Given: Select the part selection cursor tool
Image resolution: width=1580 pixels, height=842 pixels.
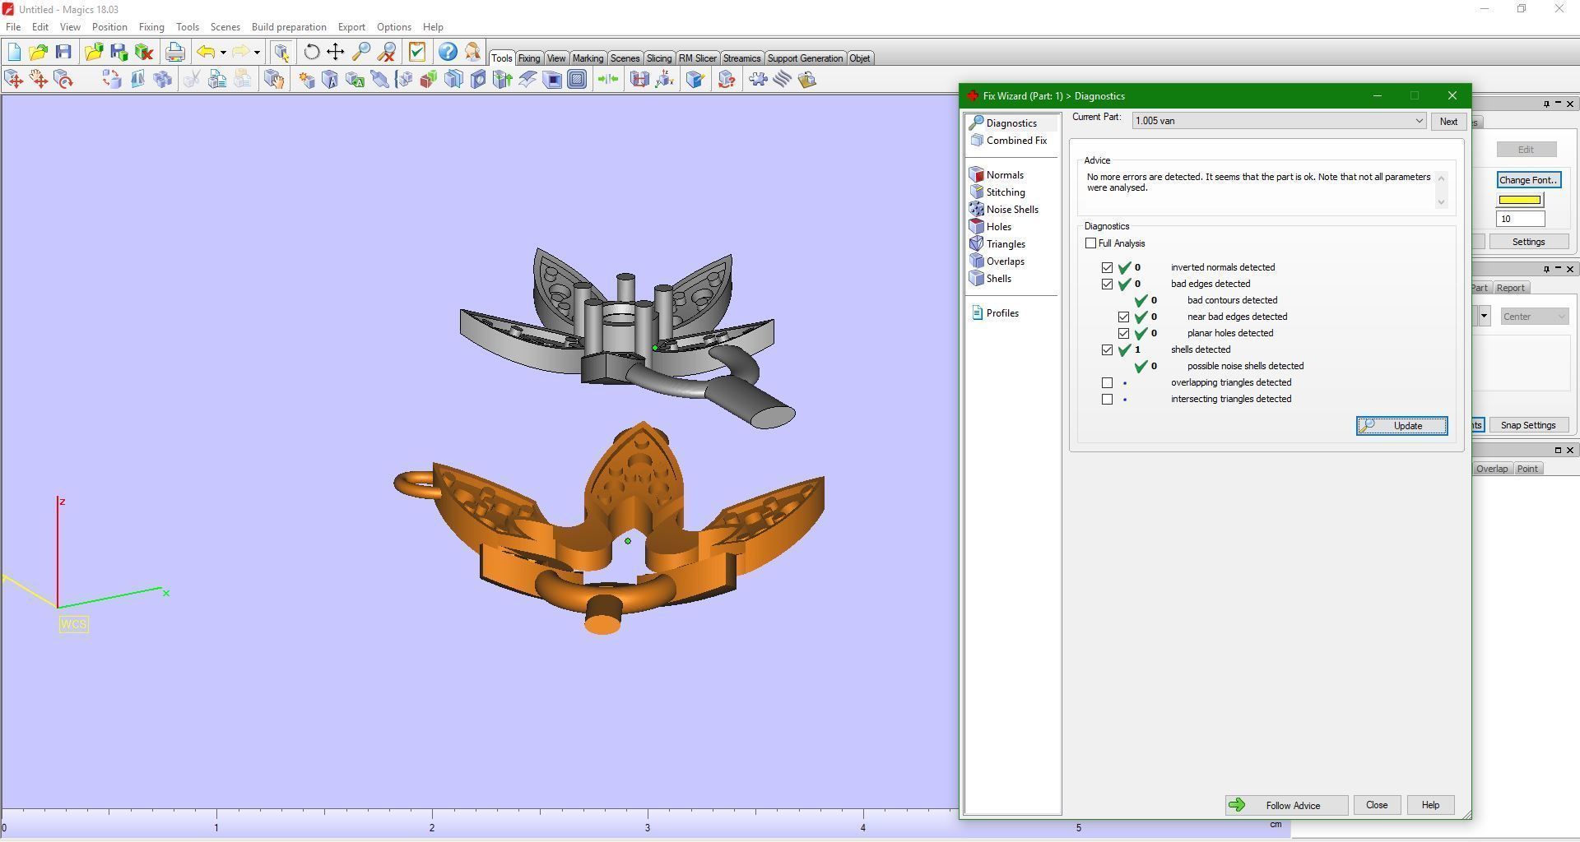Looking at the screenshot, I should point(281,53).
